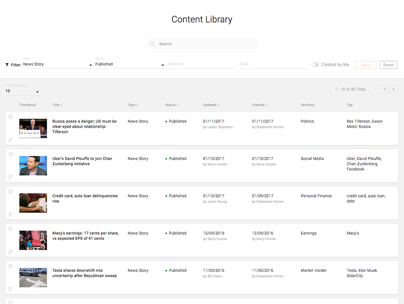
Task: Click the flag icon on the Uber story
Action: [x=10, y=177]
